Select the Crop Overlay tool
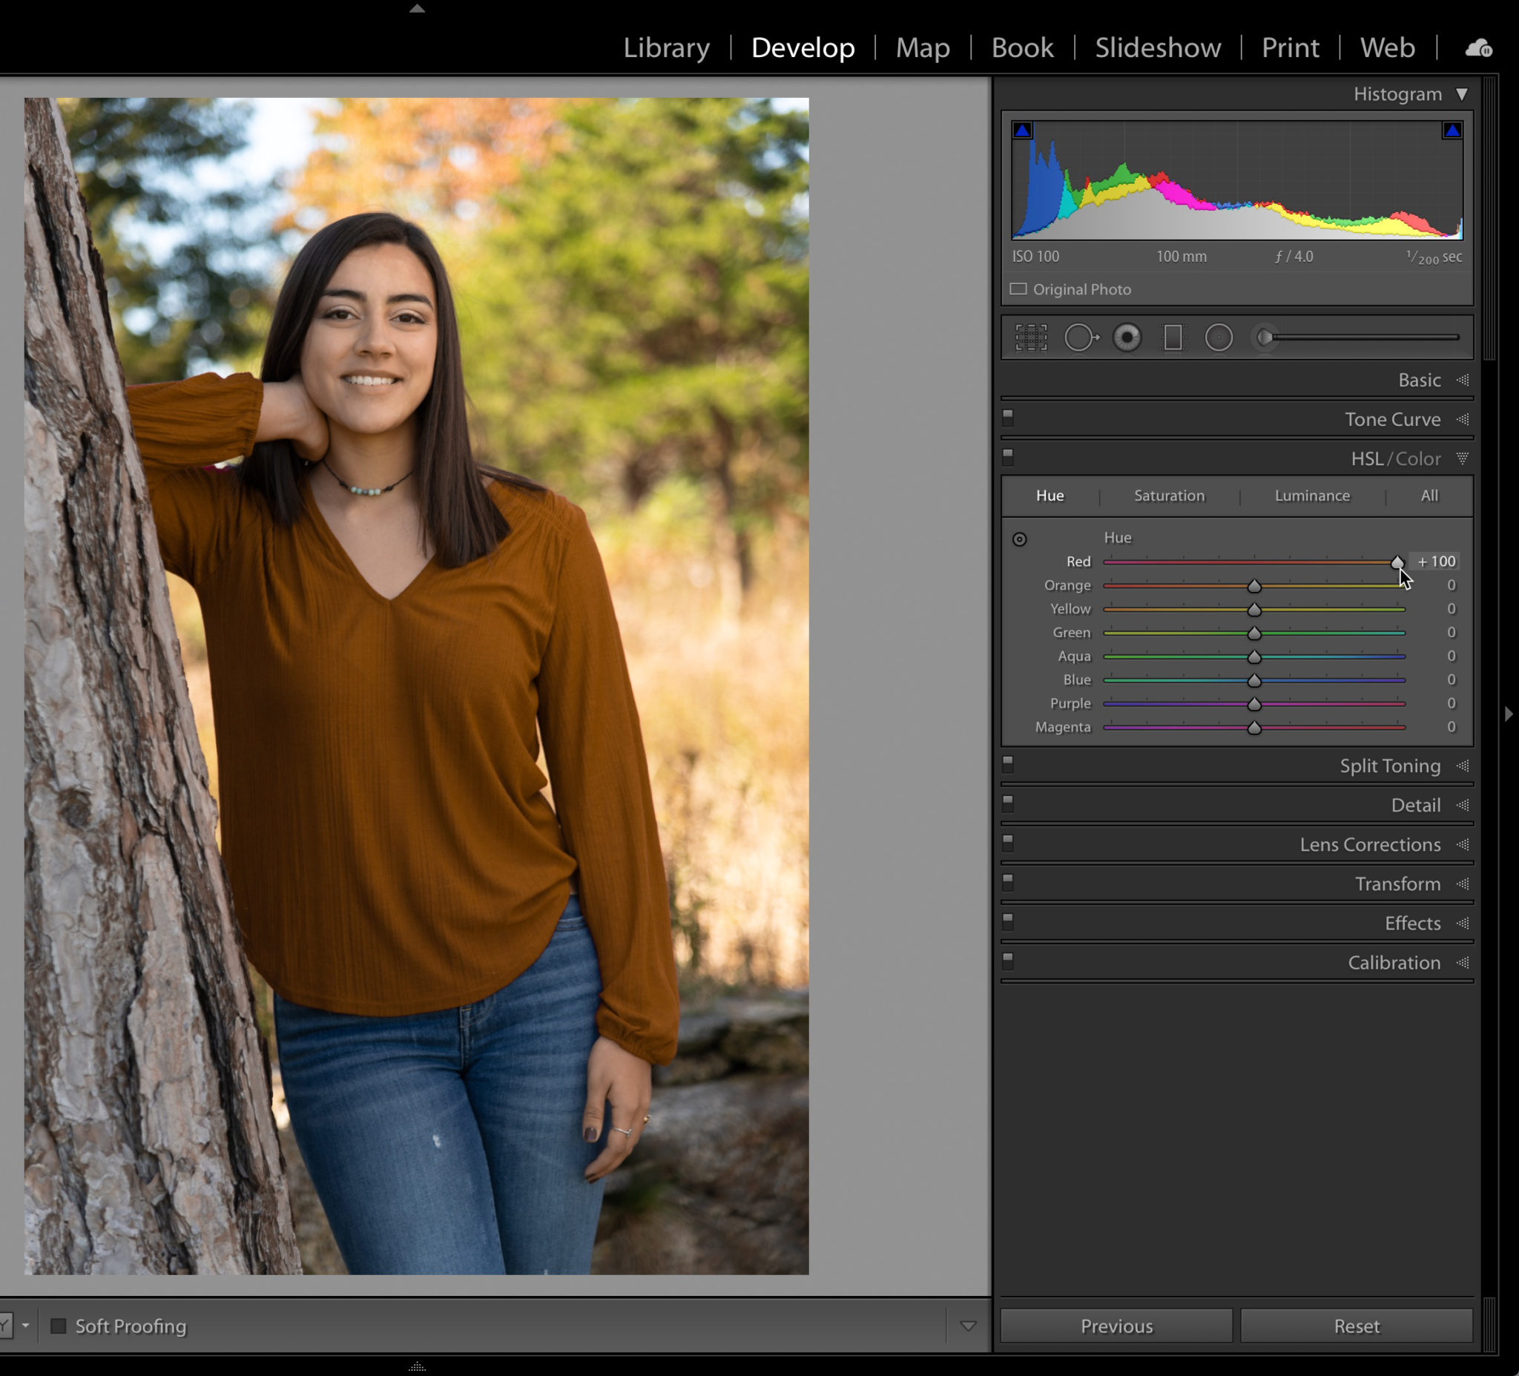Viewport: 1519px width, 1376px height. point(1030,337)
